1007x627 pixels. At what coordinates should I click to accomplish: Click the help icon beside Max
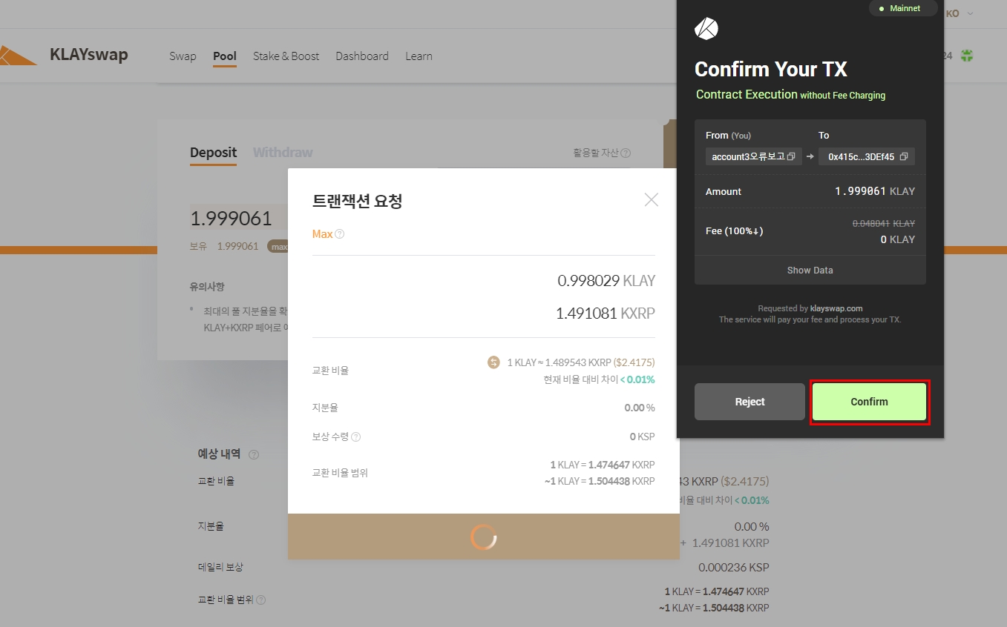[x=340, y=234]
